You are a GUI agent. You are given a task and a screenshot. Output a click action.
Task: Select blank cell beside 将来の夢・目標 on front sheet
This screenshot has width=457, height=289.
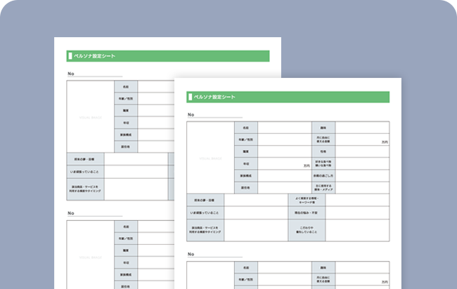pyautogui.click(x=256, y=200)
